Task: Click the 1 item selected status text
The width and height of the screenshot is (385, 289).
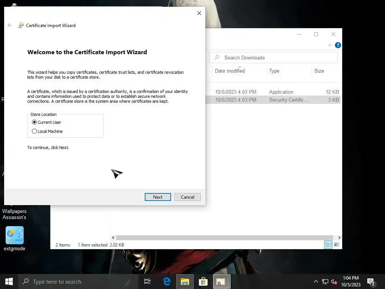Action: point(92,245)
